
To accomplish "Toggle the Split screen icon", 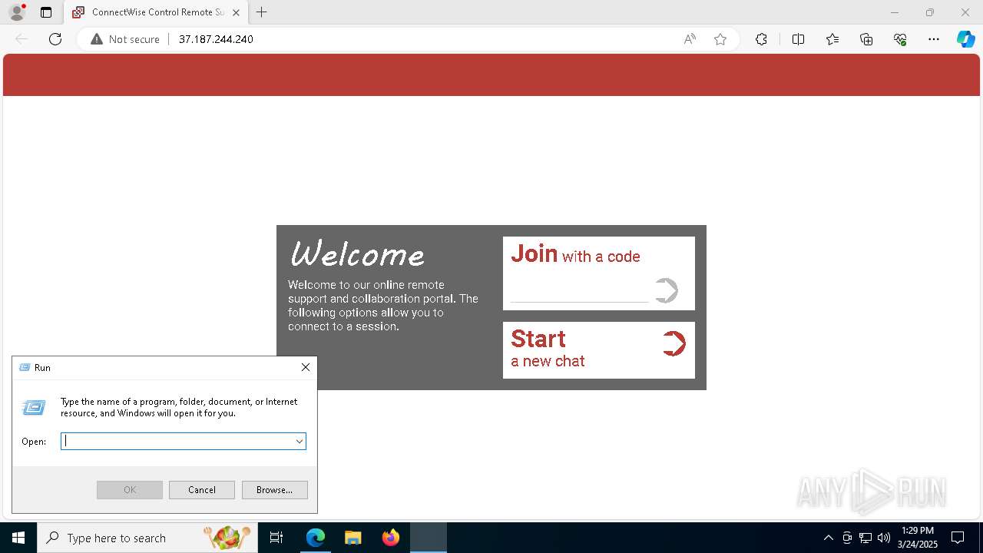I will tap(798, 39).
